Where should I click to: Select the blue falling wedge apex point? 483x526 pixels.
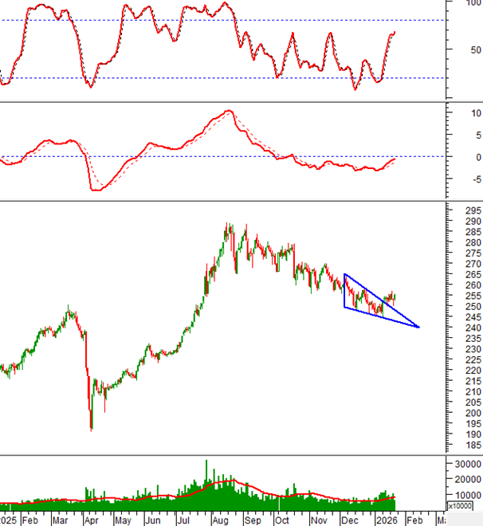[419, 327]
